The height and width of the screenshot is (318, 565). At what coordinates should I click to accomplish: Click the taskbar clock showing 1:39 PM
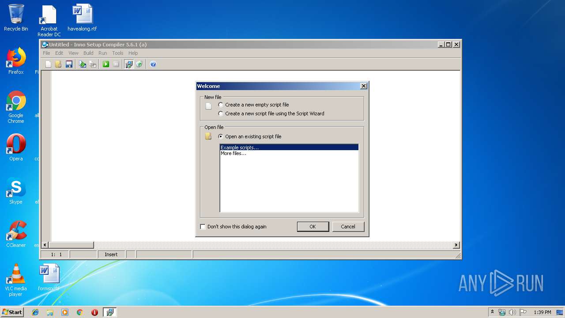(542, 312)
